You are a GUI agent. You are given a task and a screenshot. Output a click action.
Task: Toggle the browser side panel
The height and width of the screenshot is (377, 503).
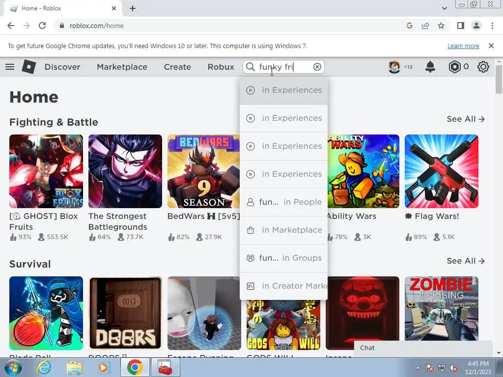tap(461, 26)
